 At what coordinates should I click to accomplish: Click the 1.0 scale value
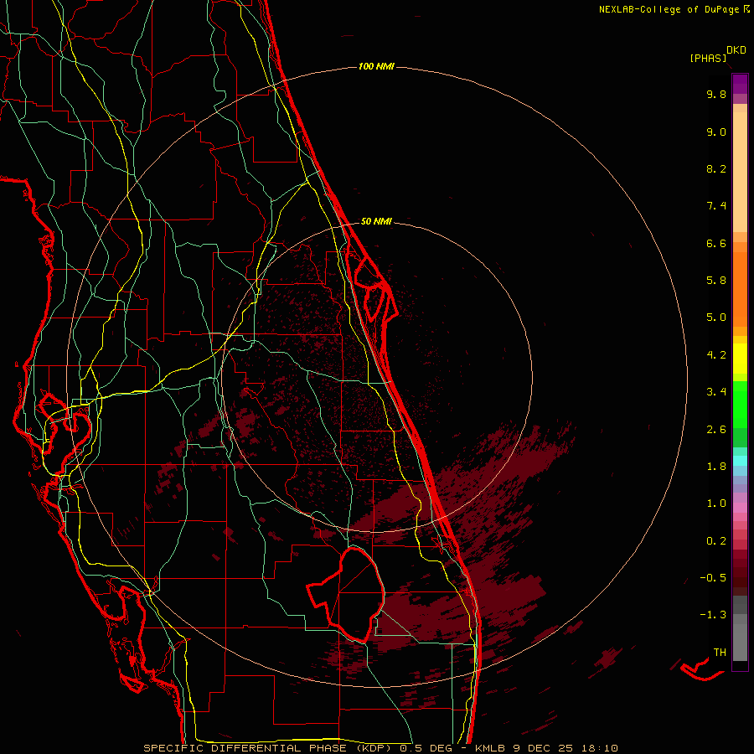[x=716, y=504]
